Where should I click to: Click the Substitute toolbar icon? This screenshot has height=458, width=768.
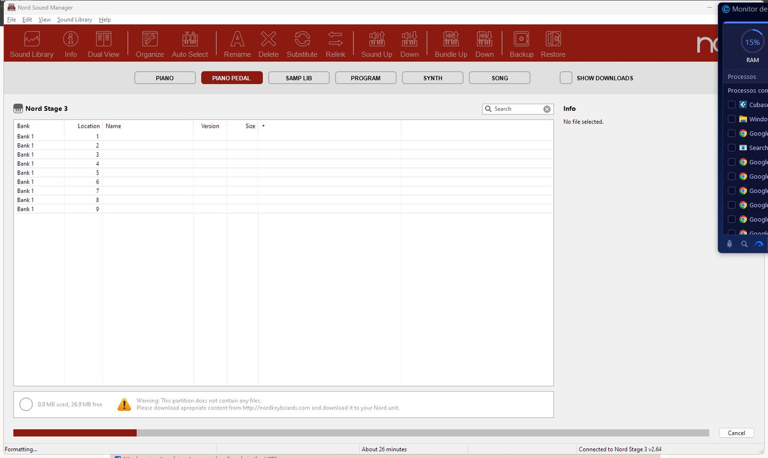[x=302, y=44]
